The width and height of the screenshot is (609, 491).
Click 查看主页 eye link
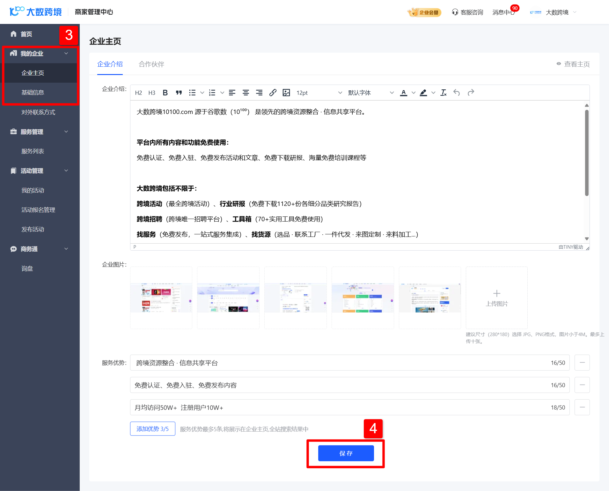(x=573, y=64)
